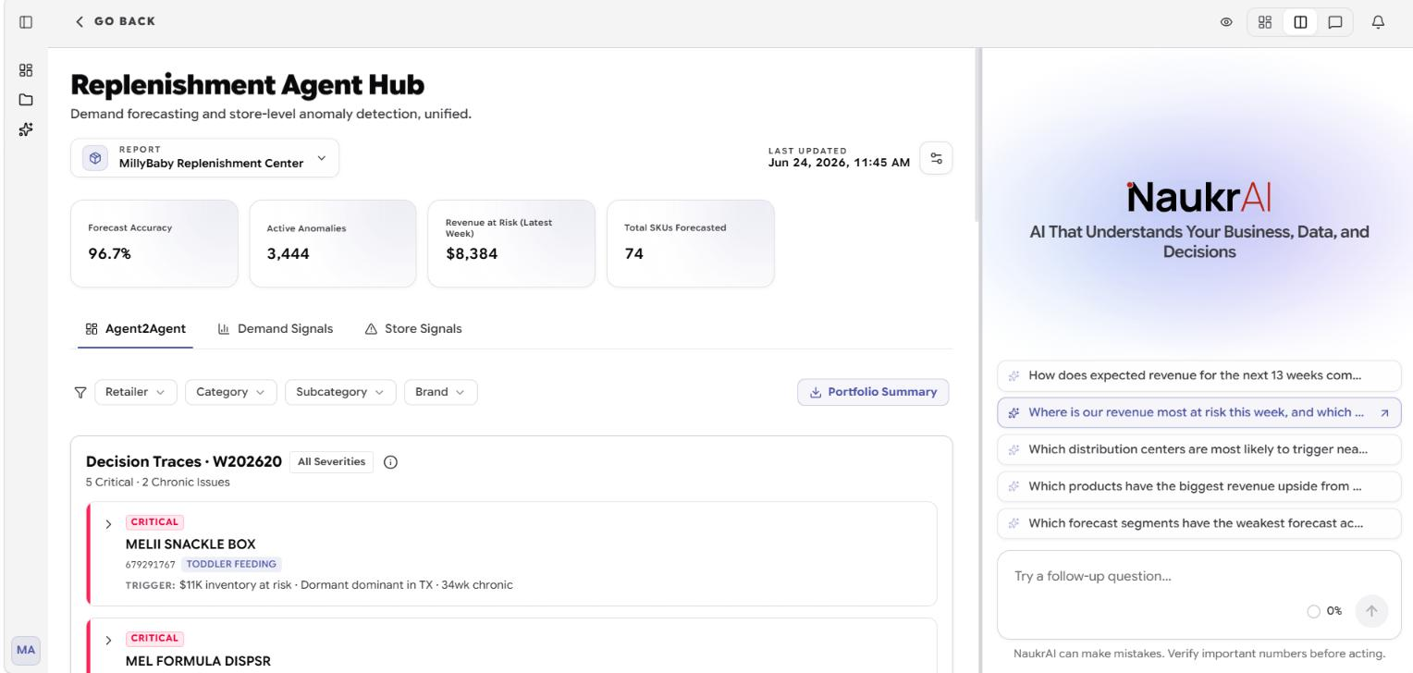Click the report cube icon

(93, 158)
